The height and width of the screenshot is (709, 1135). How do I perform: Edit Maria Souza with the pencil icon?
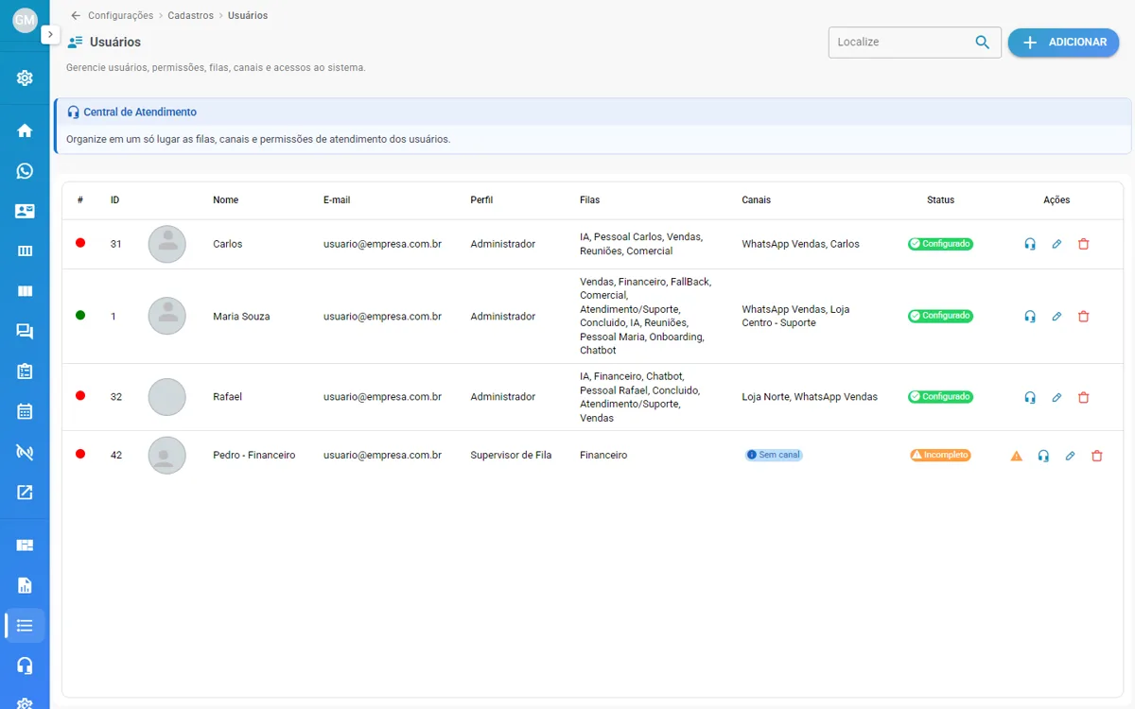[1056, 317]
